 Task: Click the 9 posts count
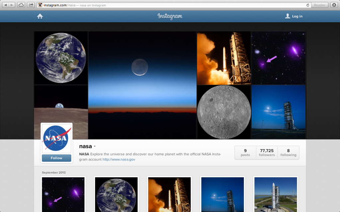tap(245, 152)
